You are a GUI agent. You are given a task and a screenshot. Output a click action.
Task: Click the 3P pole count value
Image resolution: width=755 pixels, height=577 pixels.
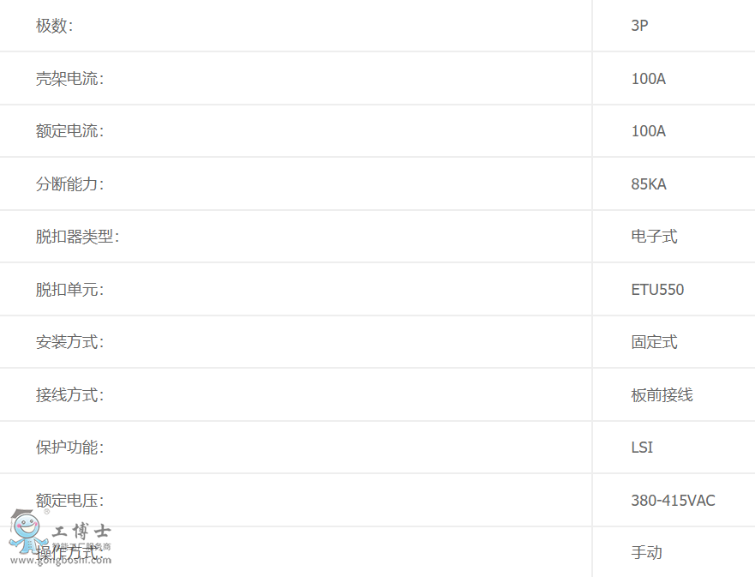(x=639, y=26)
